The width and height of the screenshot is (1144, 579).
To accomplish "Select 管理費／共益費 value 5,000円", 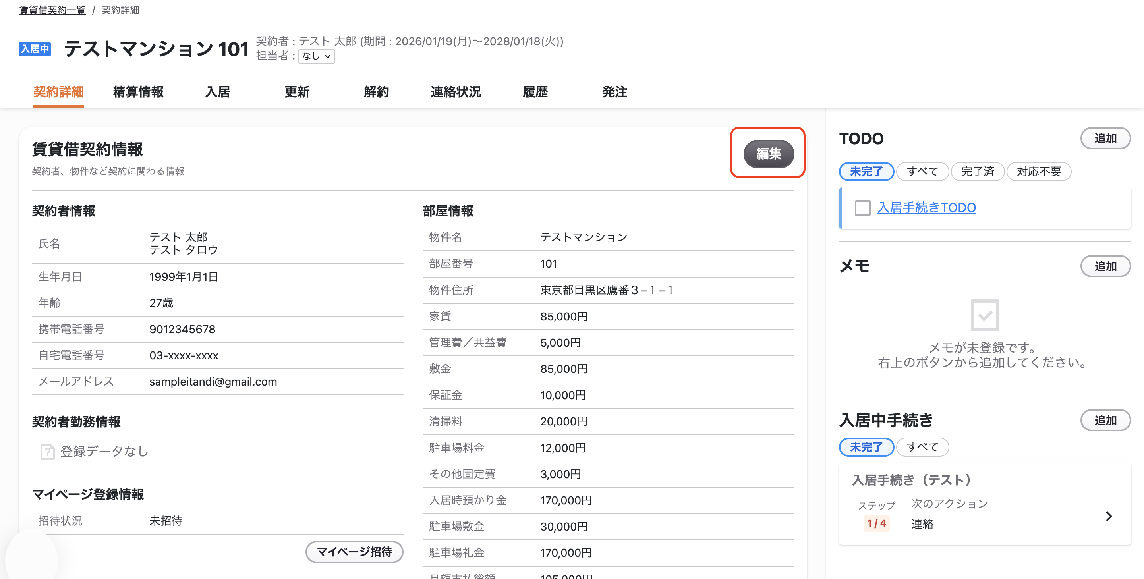I will point(560,342).
